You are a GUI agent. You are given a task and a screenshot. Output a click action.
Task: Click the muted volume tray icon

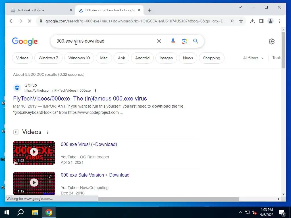[254, 212]
